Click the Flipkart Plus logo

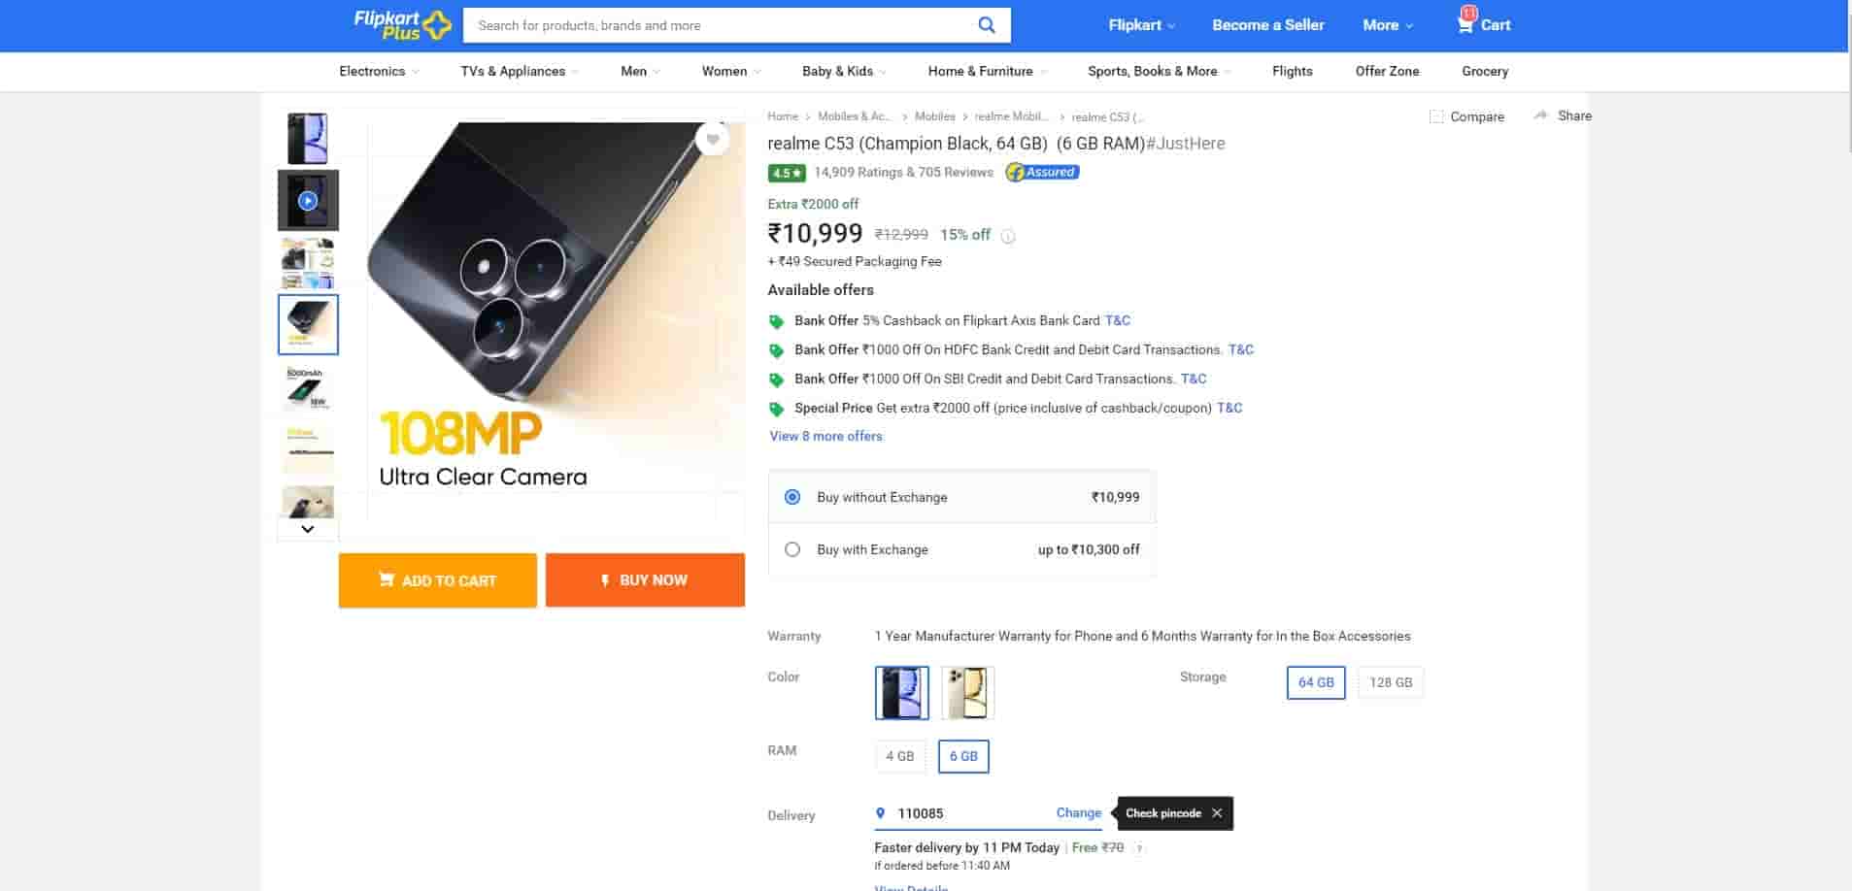[402, 25]
